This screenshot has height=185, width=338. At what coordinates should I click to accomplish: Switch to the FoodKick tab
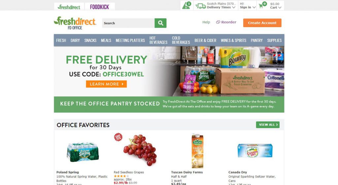point(100,7)
